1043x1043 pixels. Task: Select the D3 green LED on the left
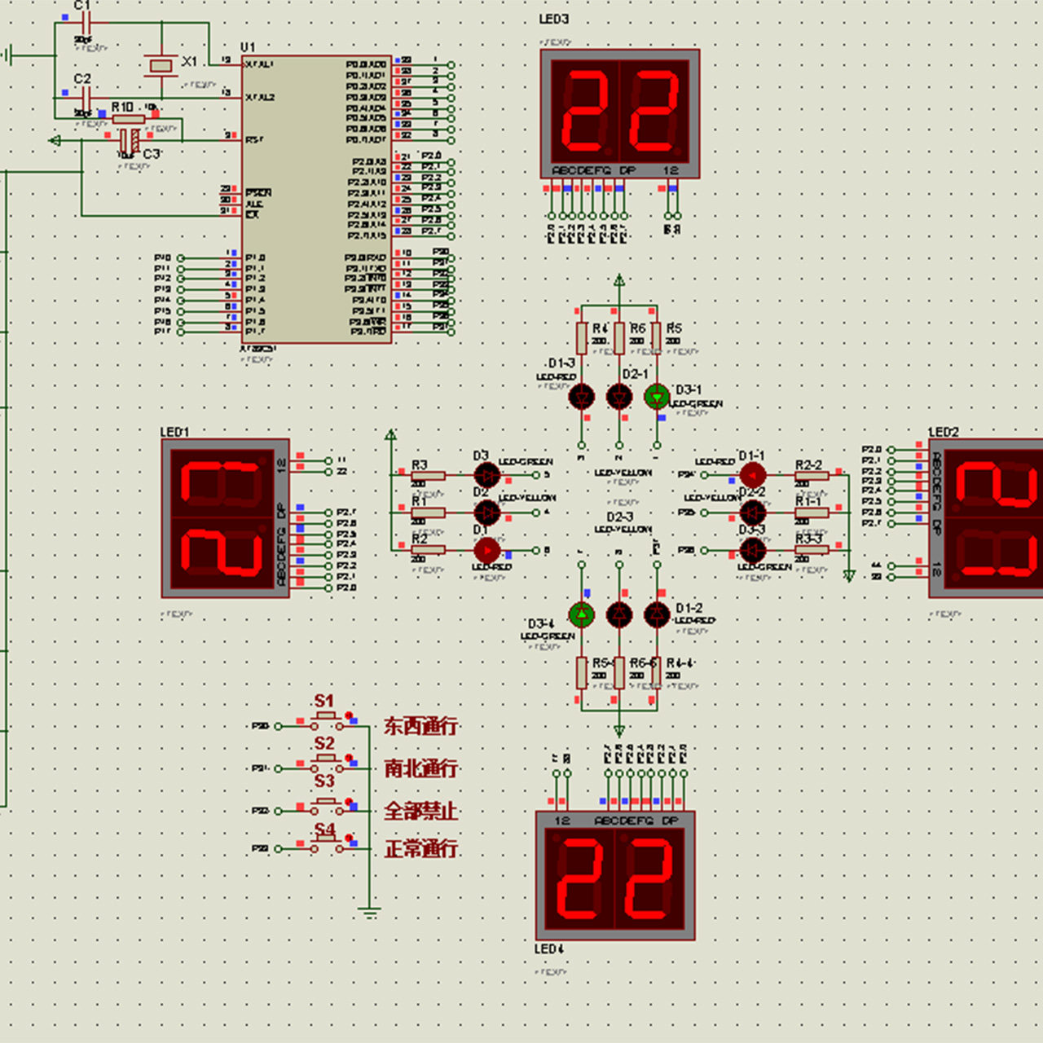(x=486, y=474)
